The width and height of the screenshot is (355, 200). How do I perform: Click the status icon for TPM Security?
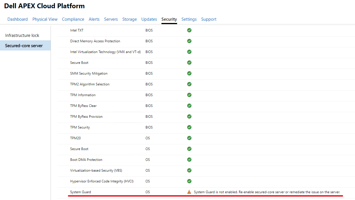(x=189, y=127)
